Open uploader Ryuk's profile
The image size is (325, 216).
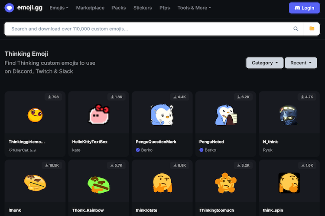pos(268,150)
